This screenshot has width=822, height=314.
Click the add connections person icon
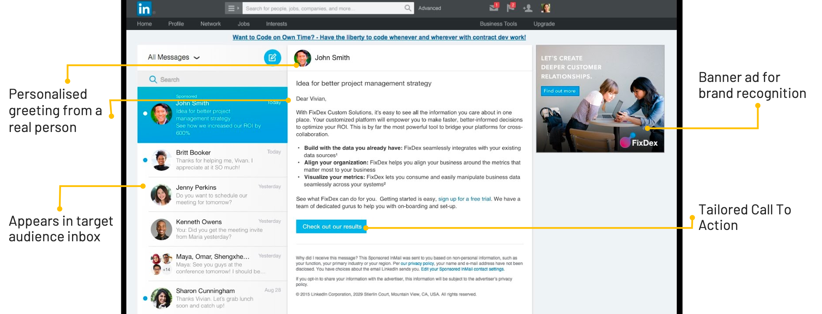tap(528, 8)
